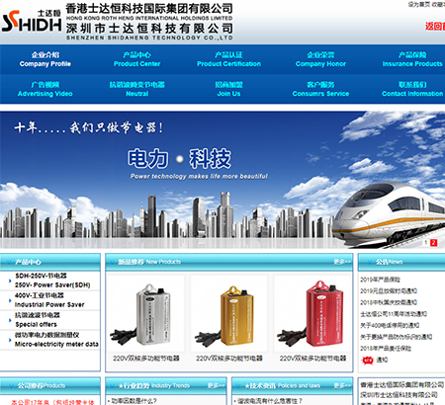Screen dimensions: 445x405
Task: Click the red notice icon in News
Action: point(367,360)
